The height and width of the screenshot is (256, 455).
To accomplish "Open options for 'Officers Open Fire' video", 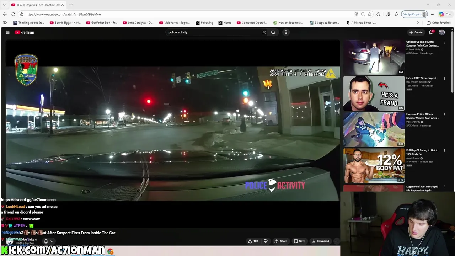I will [444, 42].
